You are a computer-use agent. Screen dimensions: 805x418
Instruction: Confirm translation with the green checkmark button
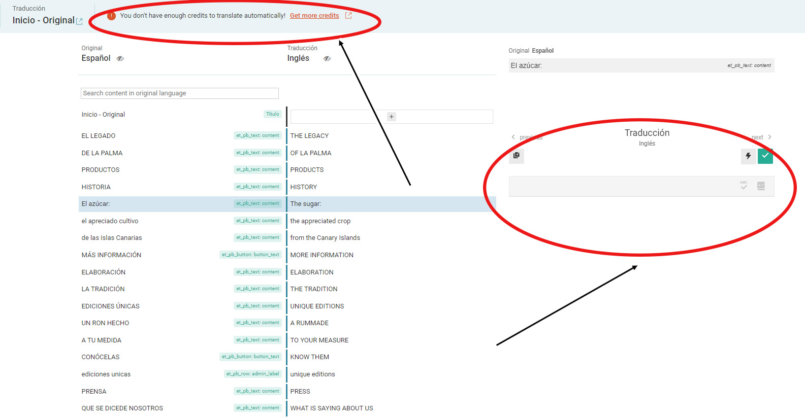click(765, 156)
